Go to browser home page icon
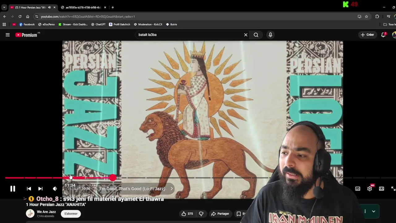 (x=28, y=16)
